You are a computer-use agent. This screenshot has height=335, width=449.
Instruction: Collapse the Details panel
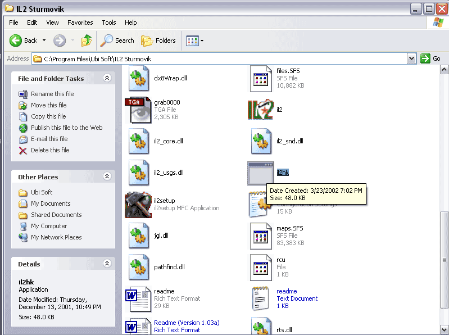pyautogui.click(x=107, y=264)
